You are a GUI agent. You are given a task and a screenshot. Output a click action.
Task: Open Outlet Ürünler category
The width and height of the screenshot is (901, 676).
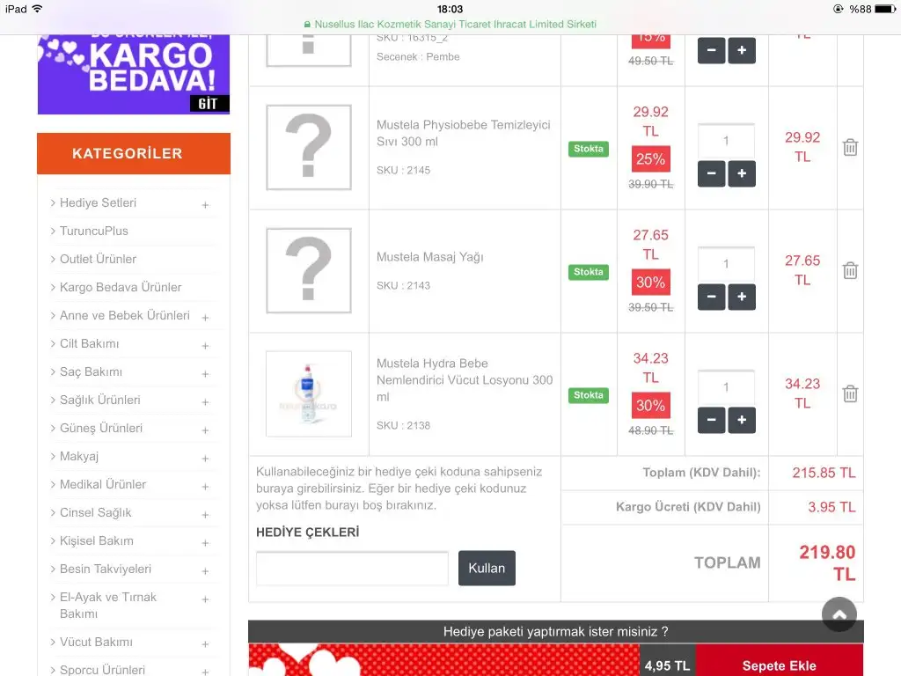pyautogui.click(x=98, y=260)
